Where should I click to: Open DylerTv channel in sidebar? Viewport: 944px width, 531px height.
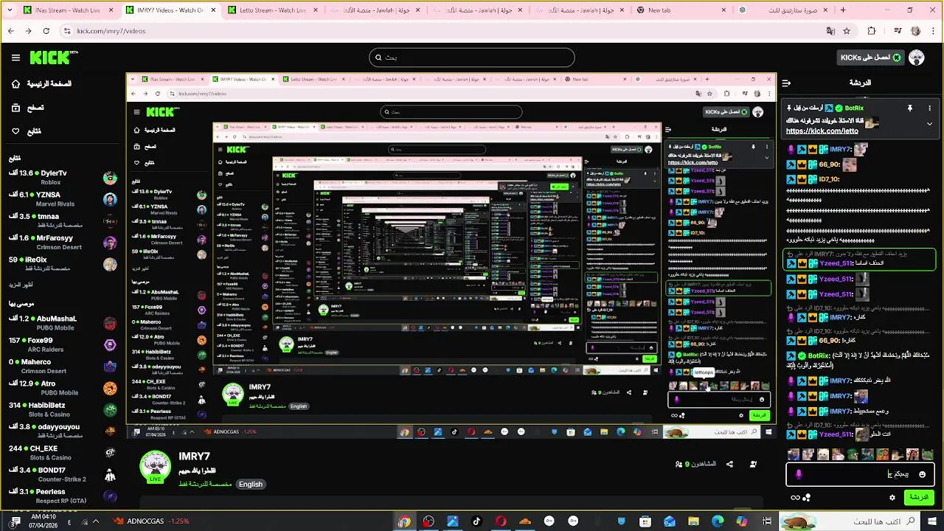pos(63,177)
